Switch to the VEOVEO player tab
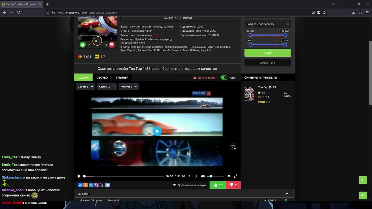Viewport: 372px width, 209px height. (x=102, y=78)
